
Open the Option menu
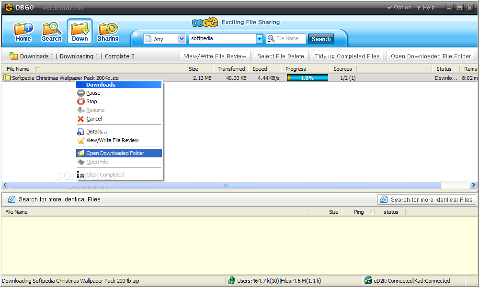pos(399,7)
